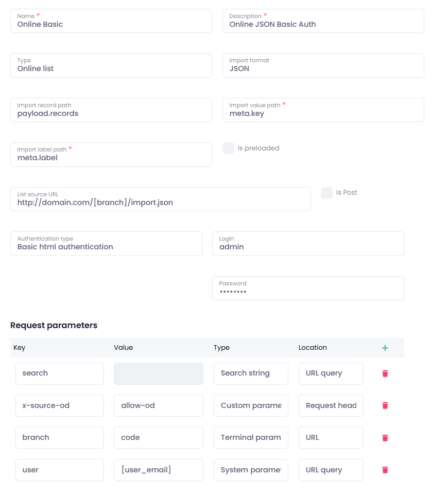The height and width of the screenshot is (494, 432).
Task: Select the Password field
Action: coord(308,288)
